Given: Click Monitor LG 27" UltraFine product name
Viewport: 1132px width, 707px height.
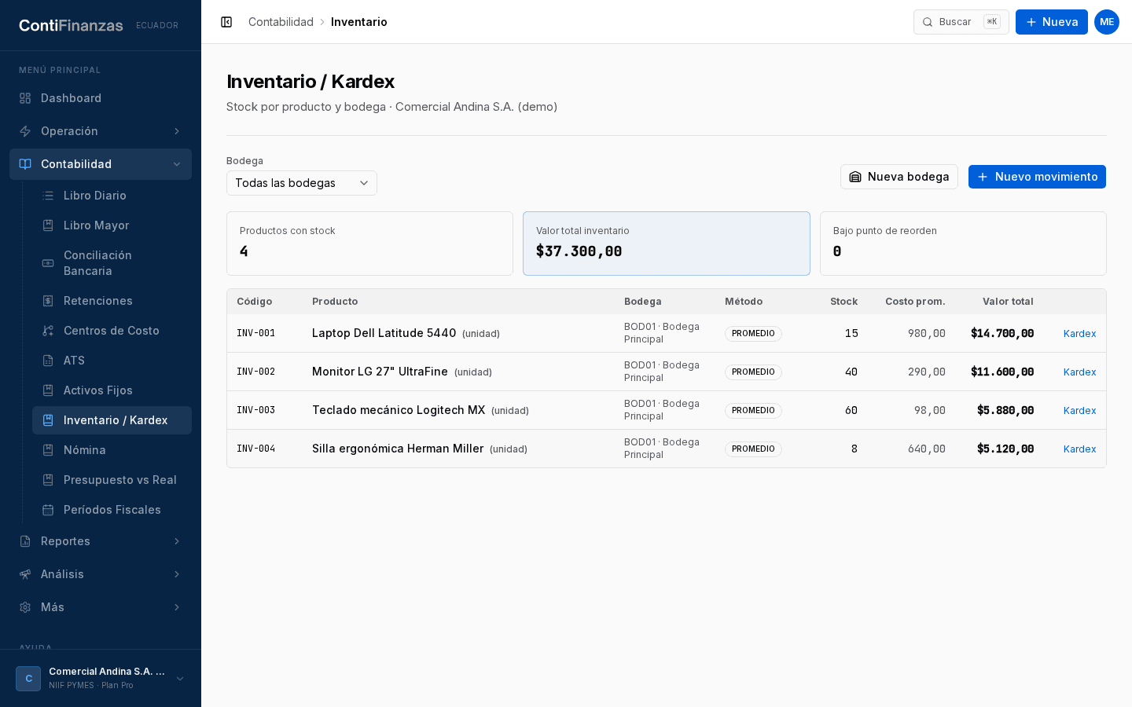Looking at the screenshot, I should tap(380, 372).
